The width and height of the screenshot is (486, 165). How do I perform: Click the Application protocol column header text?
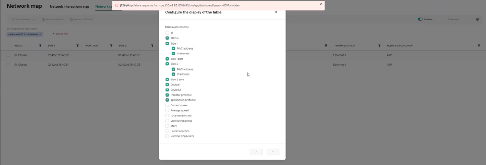(399, 46)
